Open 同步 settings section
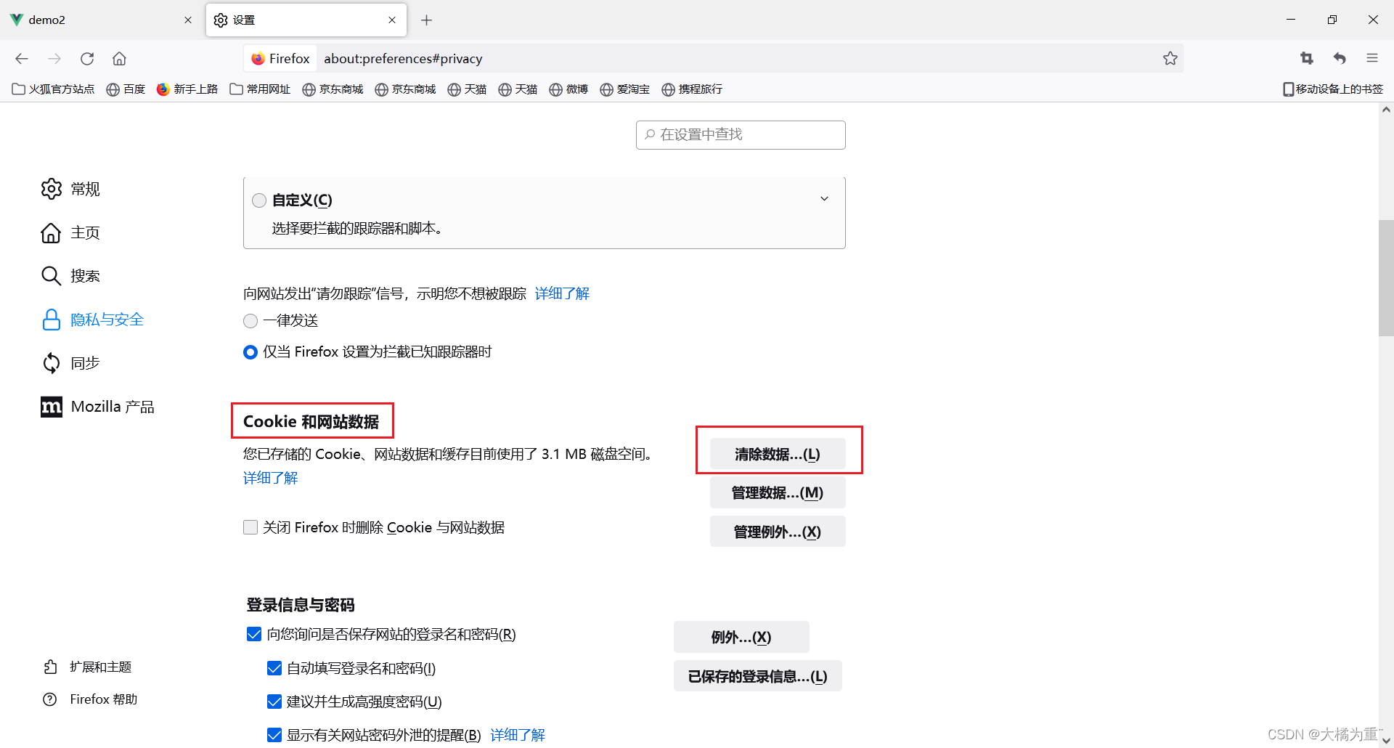The height and width of the screenshot is (748, 1394). point(71,363)
